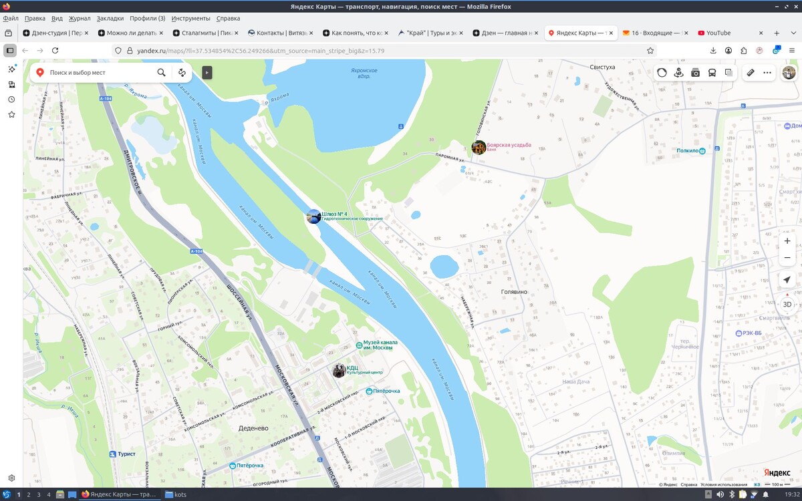
Task: Go back to the previous page
Action: pos(25,50)
